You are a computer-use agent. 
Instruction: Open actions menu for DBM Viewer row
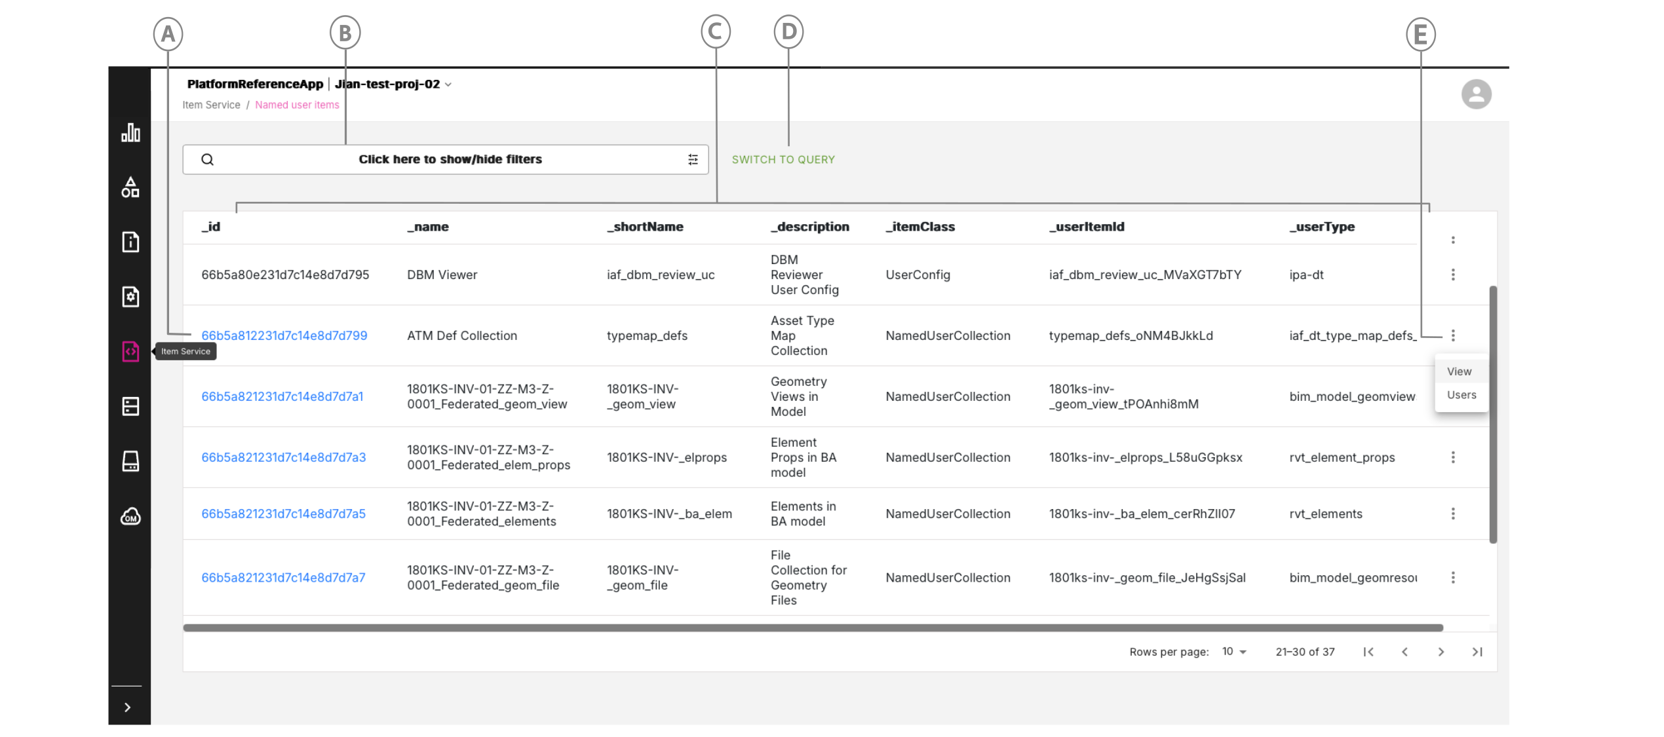click(x=1452, y=274)
